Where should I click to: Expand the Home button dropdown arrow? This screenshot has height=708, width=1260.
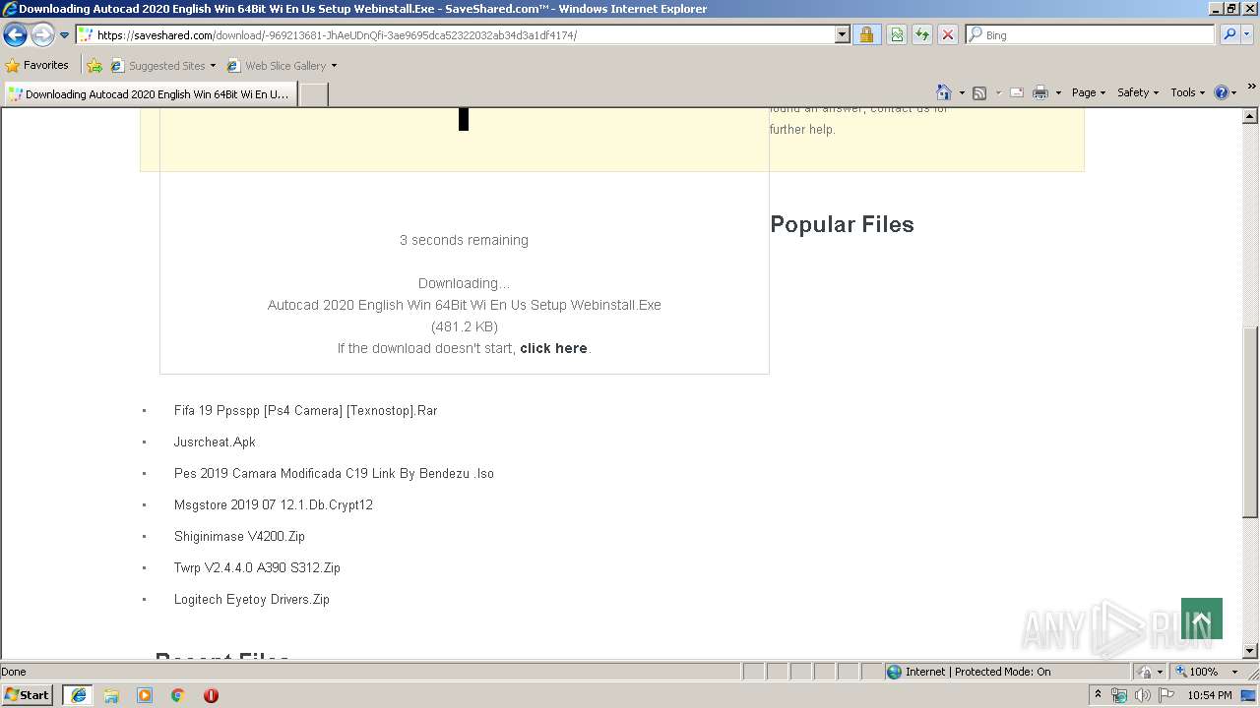click(962, 92)
